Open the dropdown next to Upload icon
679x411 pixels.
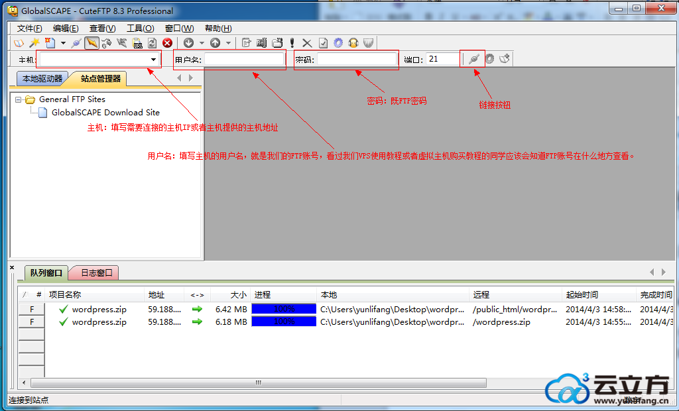pos(228,43)
